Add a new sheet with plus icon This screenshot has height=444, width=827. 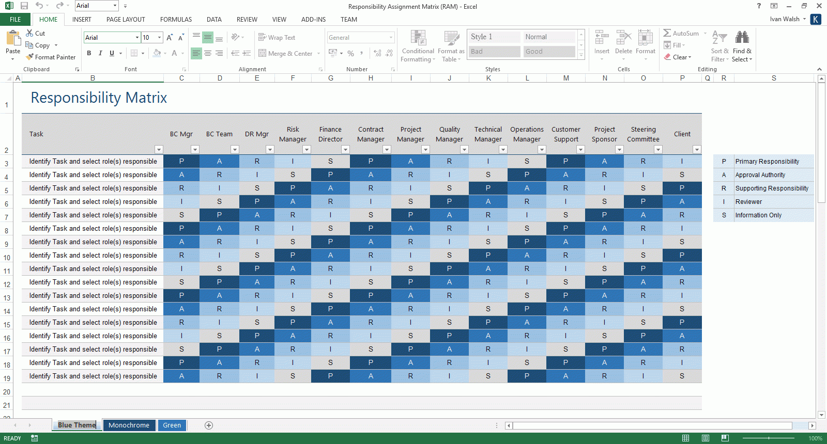pyautogui.click(x=209, y=425)
